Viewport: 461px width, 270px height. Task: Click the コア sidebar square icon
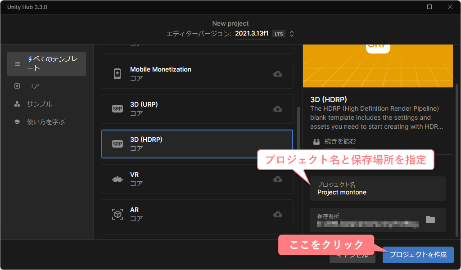(17, 86)
